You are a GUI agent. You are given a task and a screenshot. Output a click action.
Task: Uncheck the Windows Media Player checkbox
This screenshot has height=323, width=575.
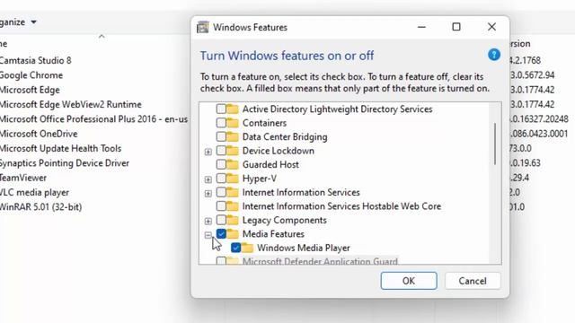235,248
